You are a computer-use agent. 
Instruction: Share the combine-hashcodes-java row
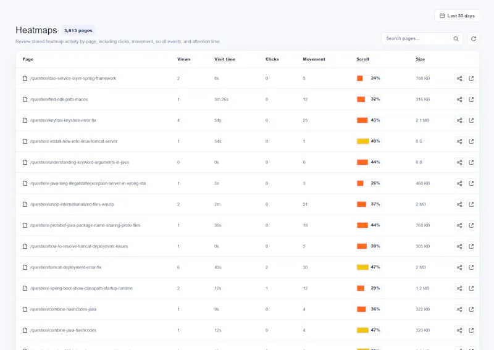tap(459, 309)
